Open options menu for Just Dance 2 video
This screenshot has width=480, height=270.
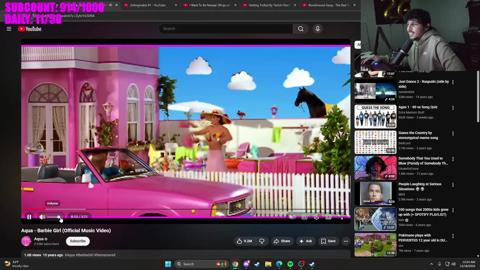click(453, 82)
